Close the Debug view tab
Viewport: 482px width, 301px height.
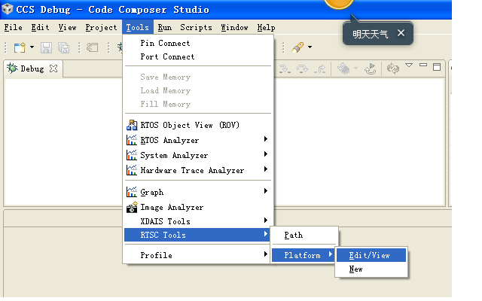53,68
